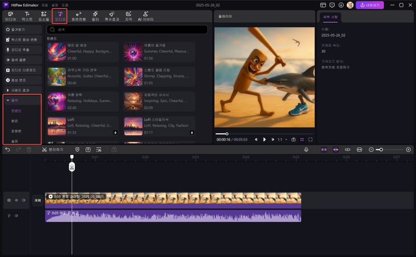Select the 오디오 (Audio) tab
The height and width of the screenshot is (257, 416).
tap(60, 17)
